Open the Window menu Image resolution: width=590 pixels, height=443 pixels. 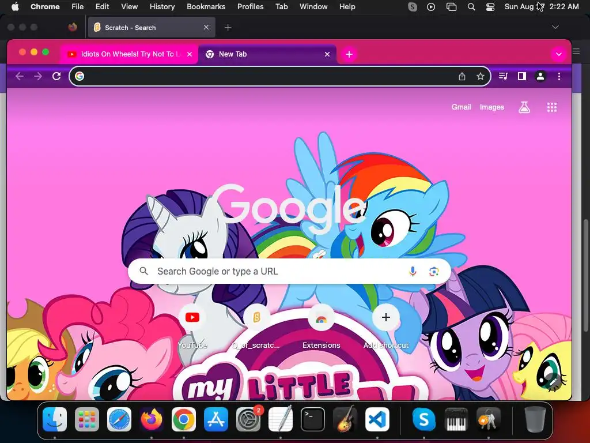313,6
